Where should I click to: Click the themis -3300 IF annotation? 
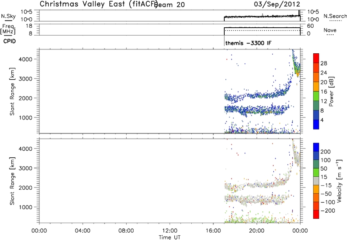click(248, 43)
